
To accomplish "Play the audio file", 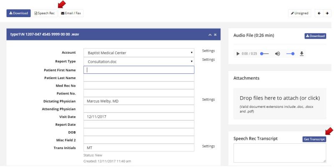I will 238,54.
